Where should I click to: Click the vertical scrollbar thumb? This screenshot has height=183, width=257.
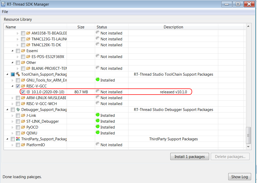point(248,135)
